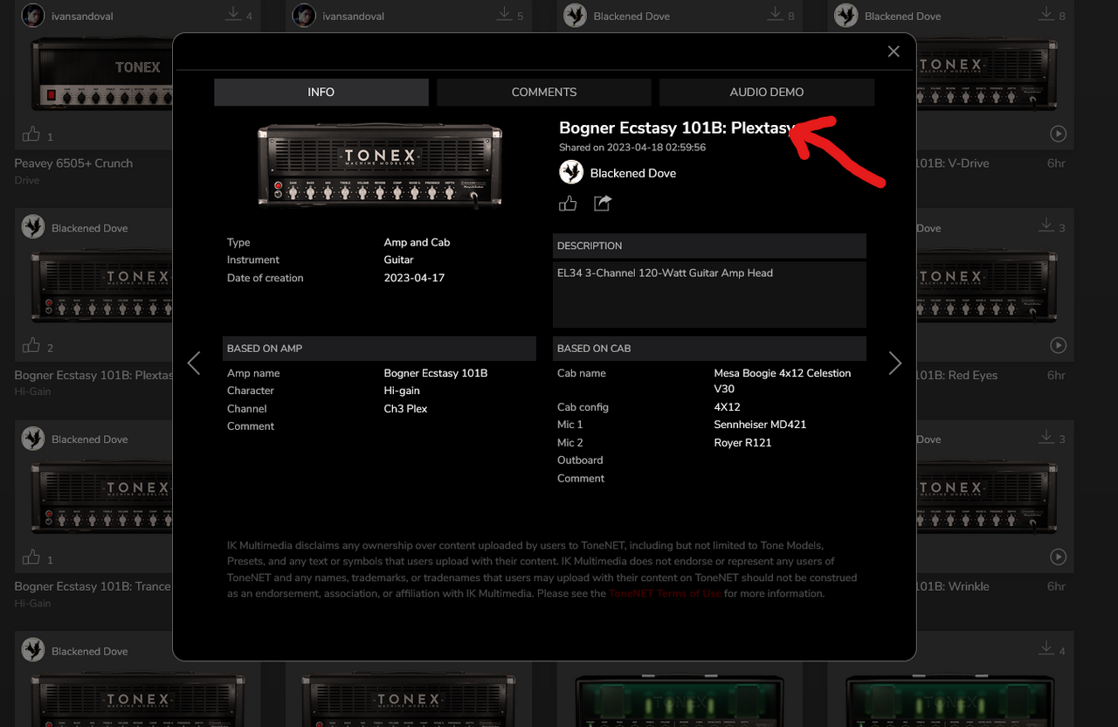1118x727 pixels.
Task: Select the Royer R121 mic value
Action: coord(742,442)
